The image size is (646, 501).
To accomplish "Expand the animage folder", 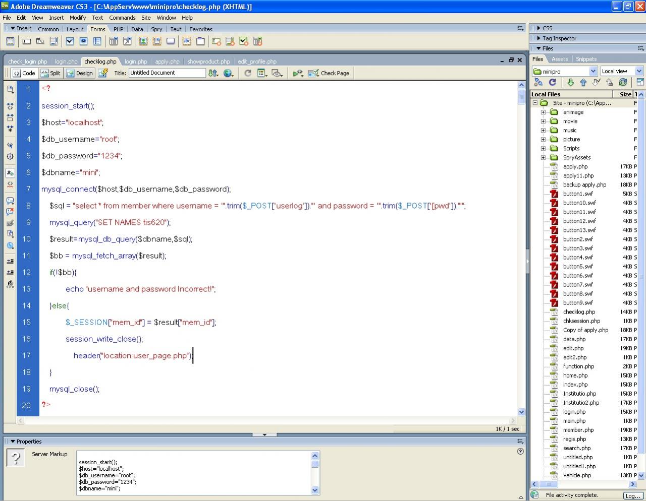I will 543,112.
